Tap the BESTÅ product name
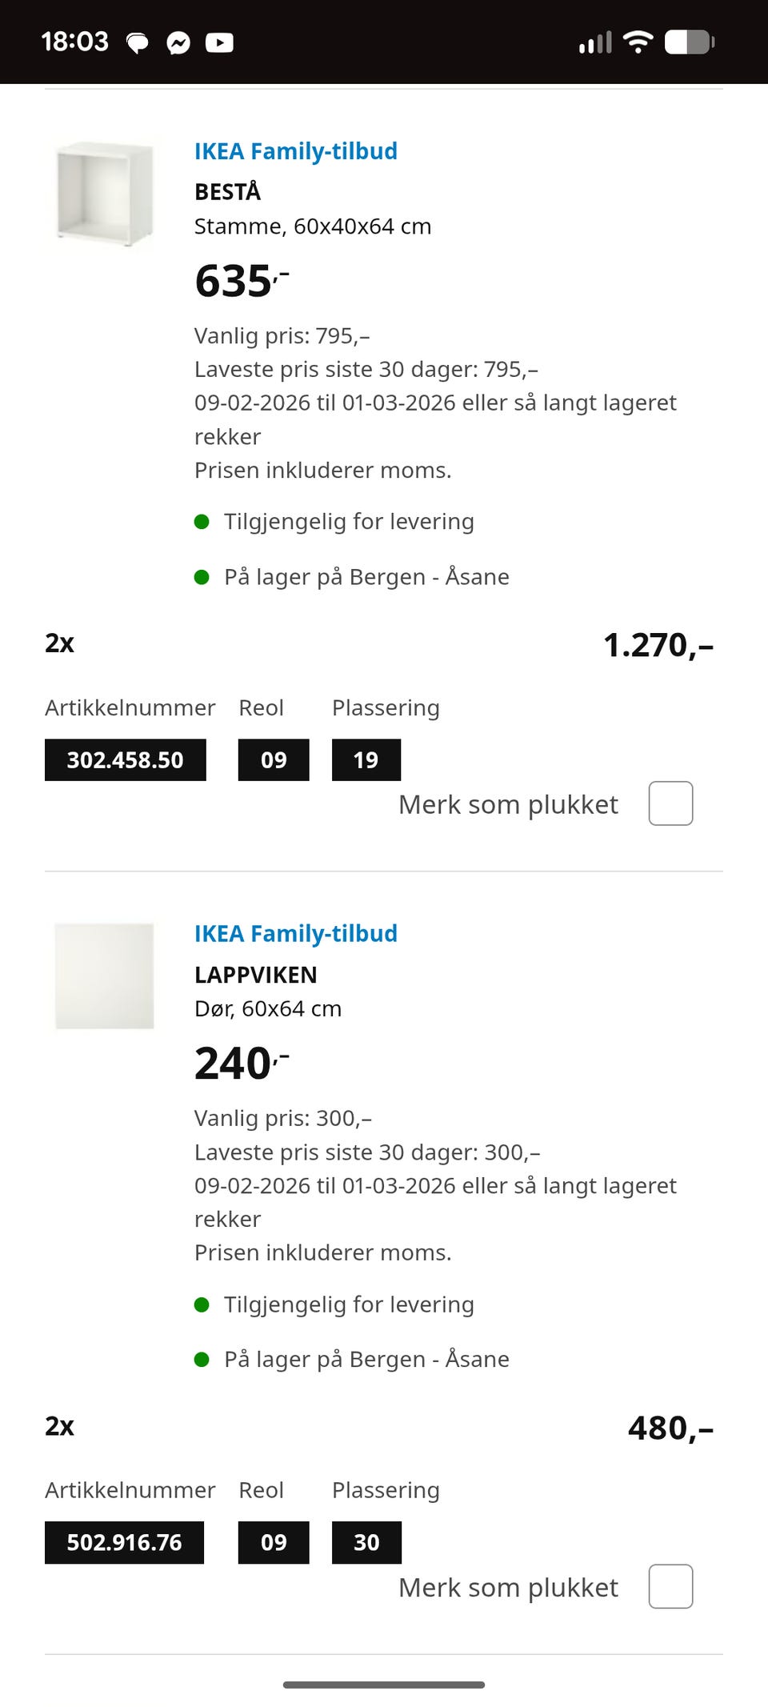Viewport: 768px width, 1707px height. (x=227, y=192)
